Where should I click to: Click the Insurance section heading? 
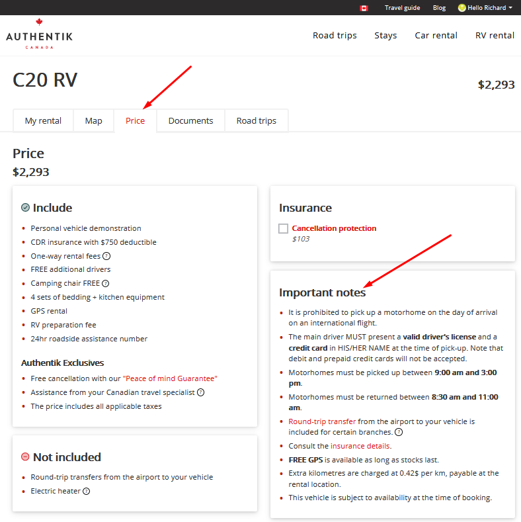click(x=305, y=208)
